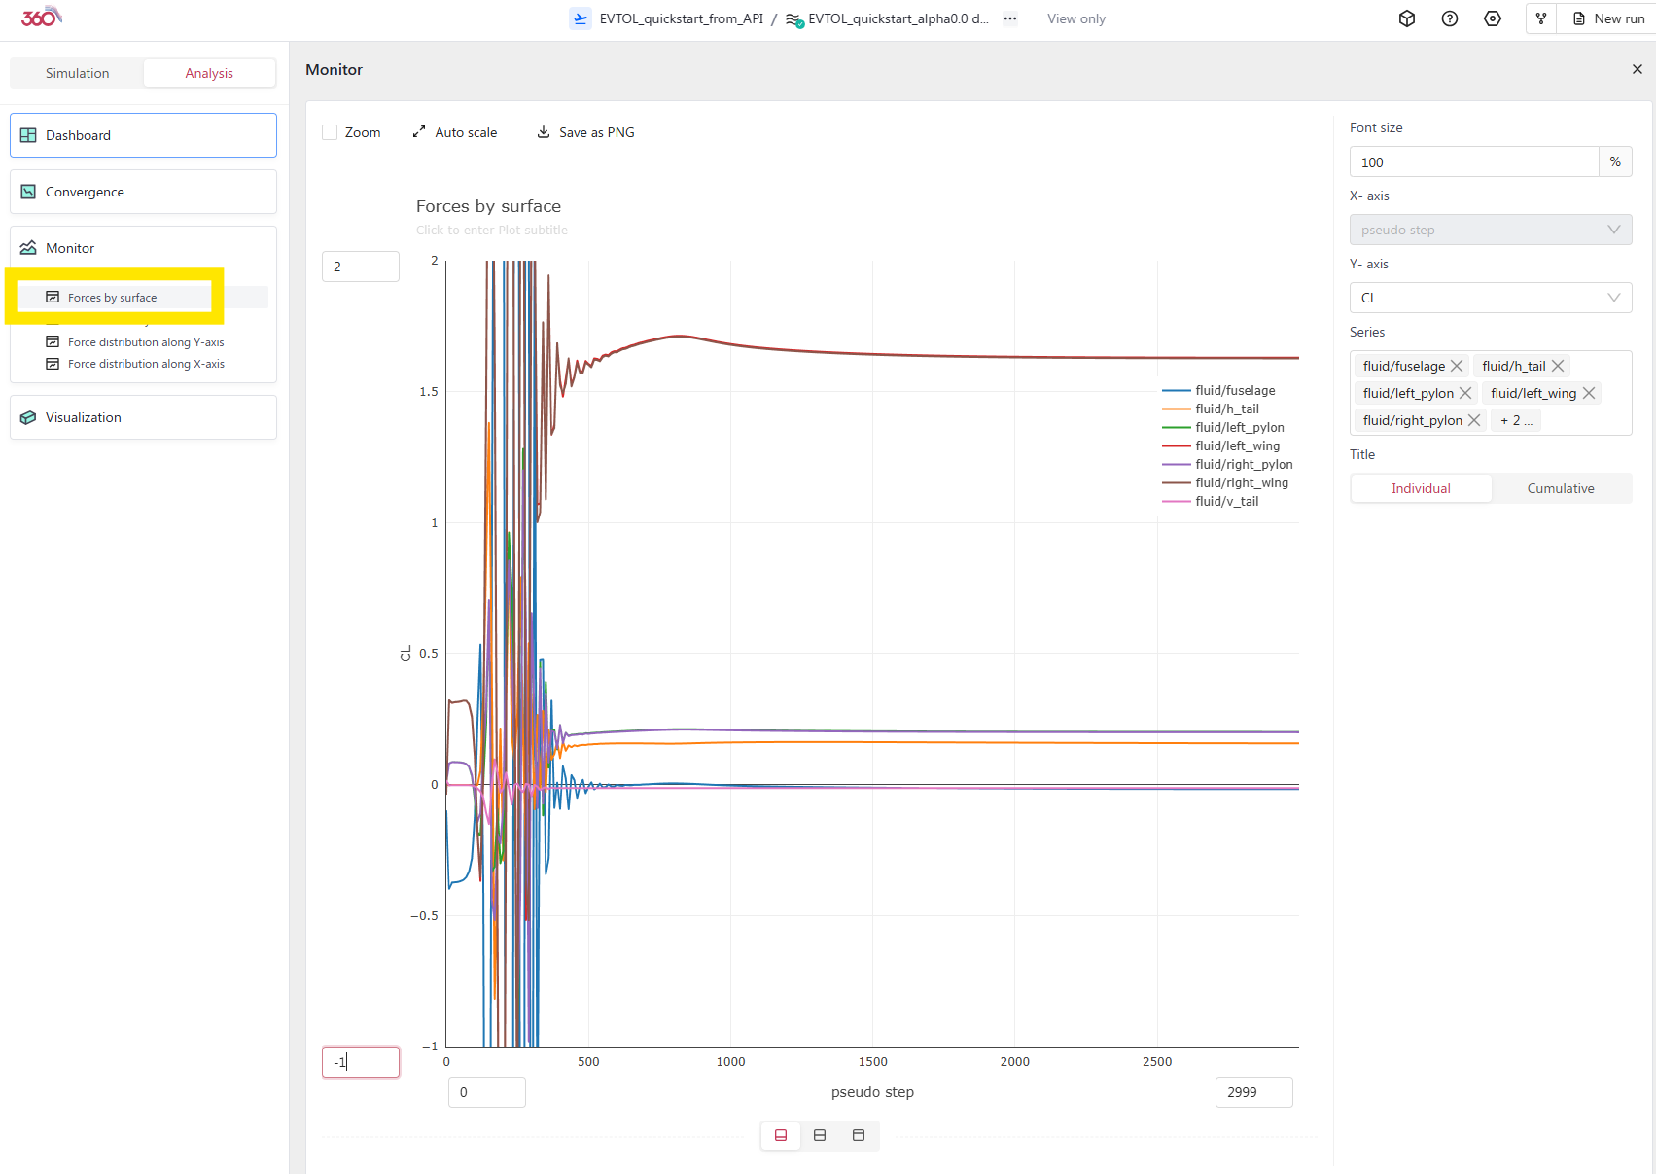
Task: Expand the hidden +2 series tags
Action: pyautogui.click(x=1515, y=420)
